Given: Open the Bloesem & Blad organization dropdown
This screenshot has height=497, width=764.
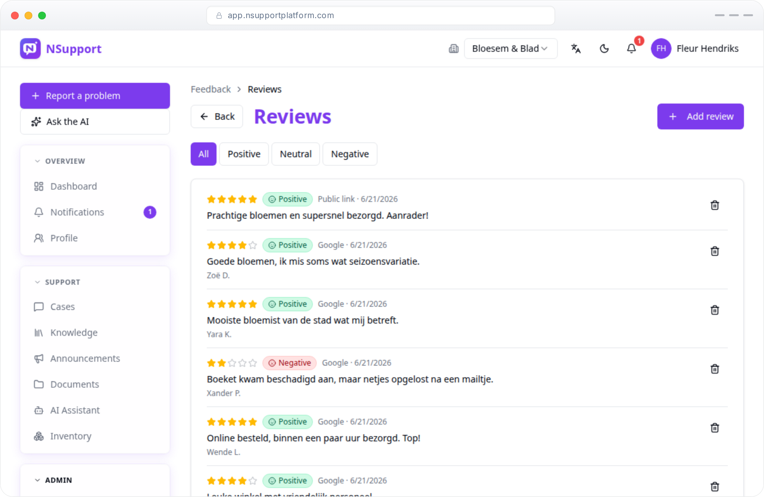Looking at the screenshot, I should click(511, 49).
